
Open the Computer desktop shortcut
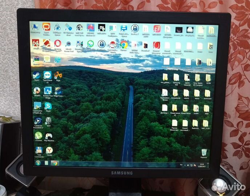coord(35,28)
